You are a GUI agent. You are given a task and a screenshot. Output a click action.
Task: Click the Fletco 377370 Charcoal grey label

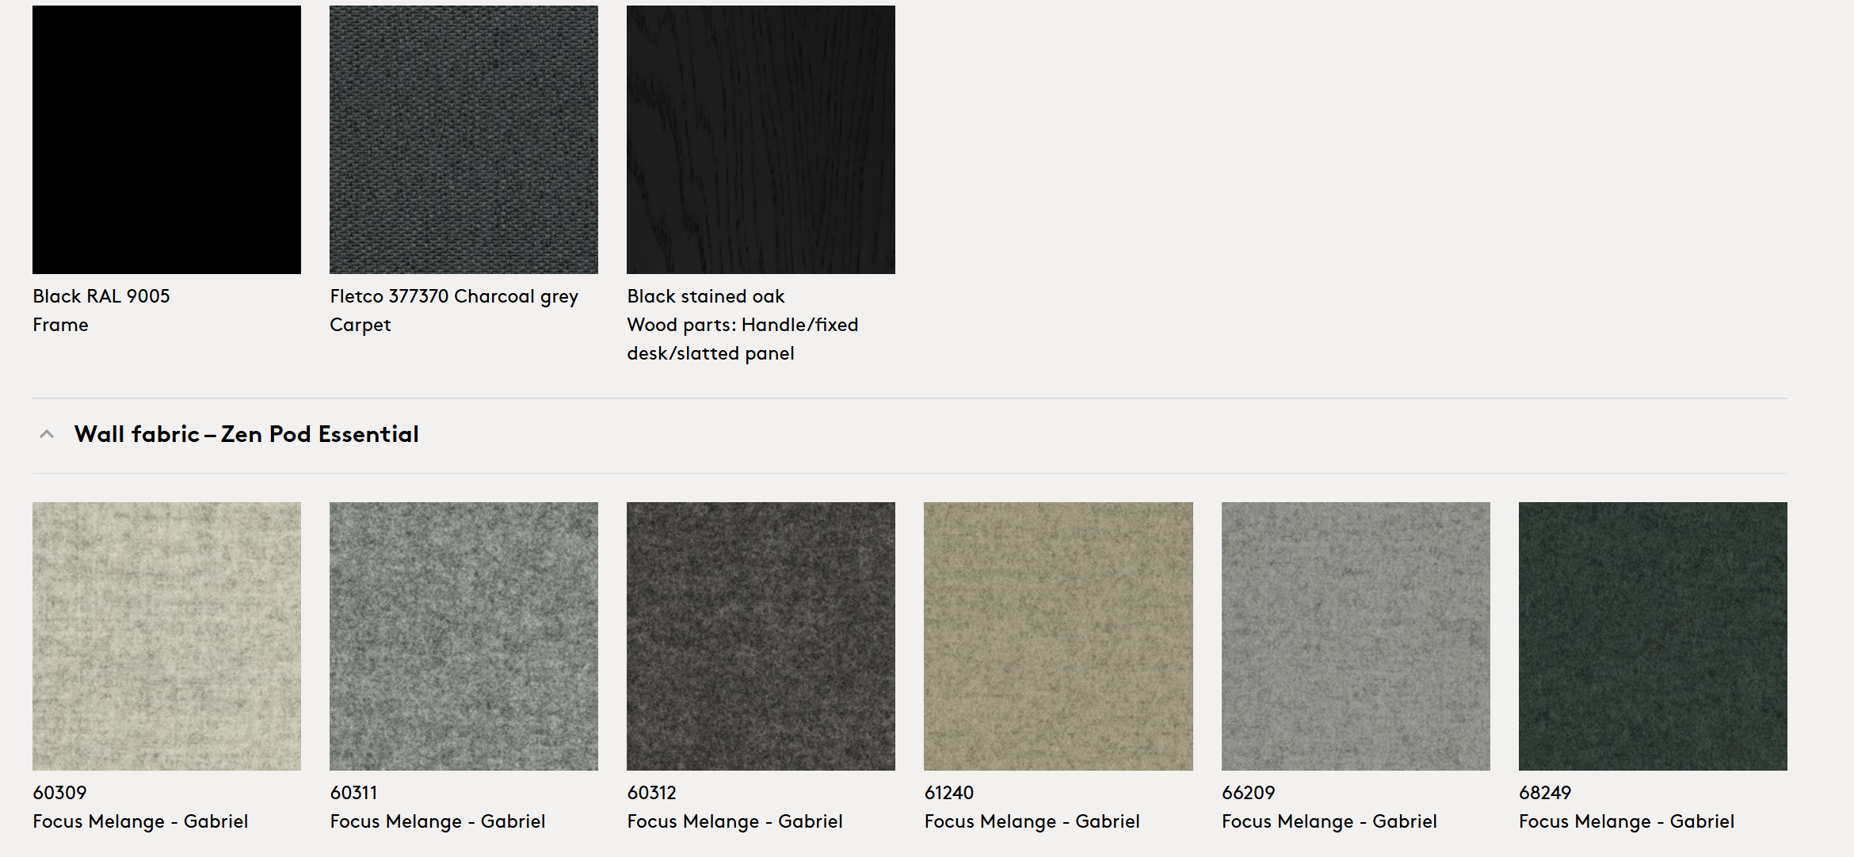[x=454, y=296]
